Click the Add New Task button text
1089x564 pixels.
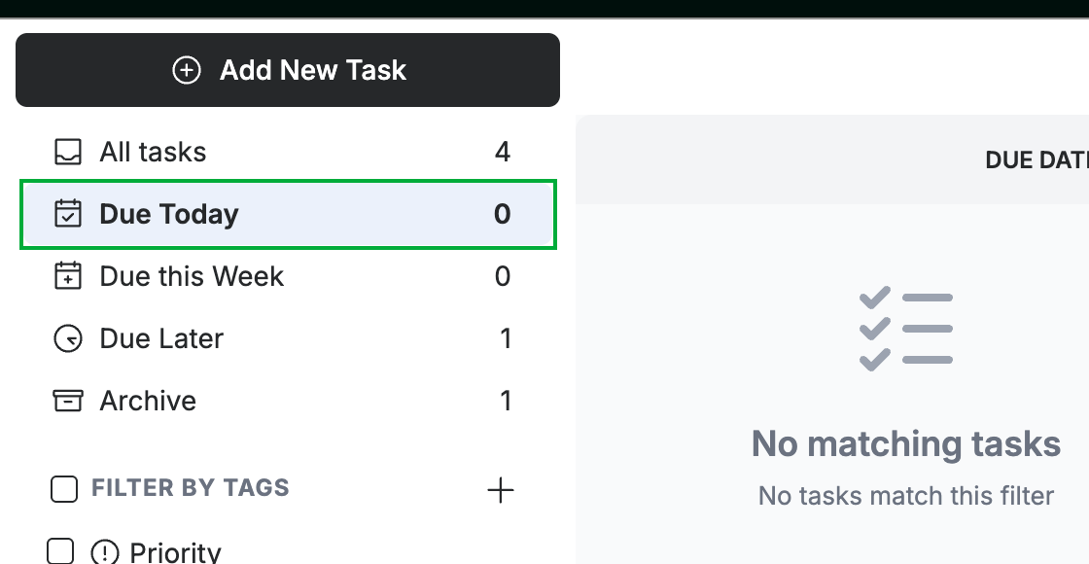(312, 70)
